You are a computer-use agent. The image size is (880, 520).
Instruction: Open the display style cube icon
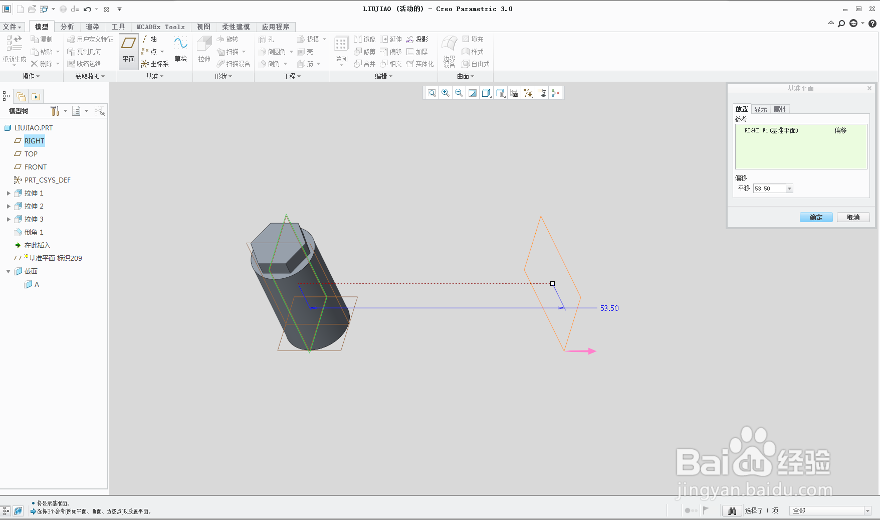point(486,93)
